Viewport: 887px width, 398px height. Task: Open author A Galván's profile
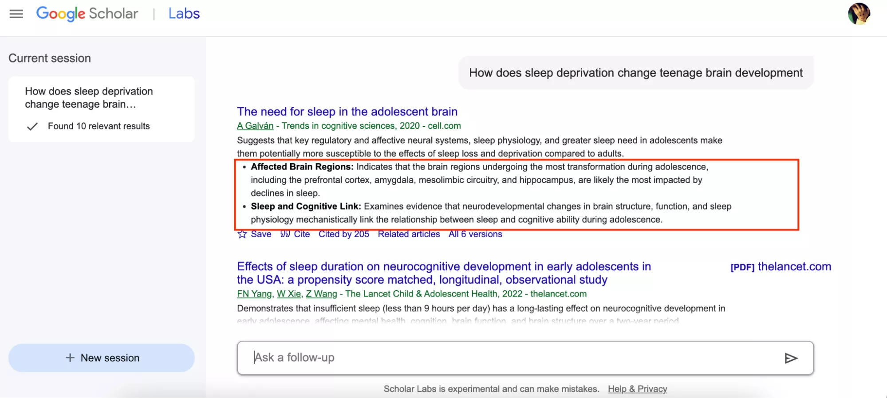click(255, 126)
